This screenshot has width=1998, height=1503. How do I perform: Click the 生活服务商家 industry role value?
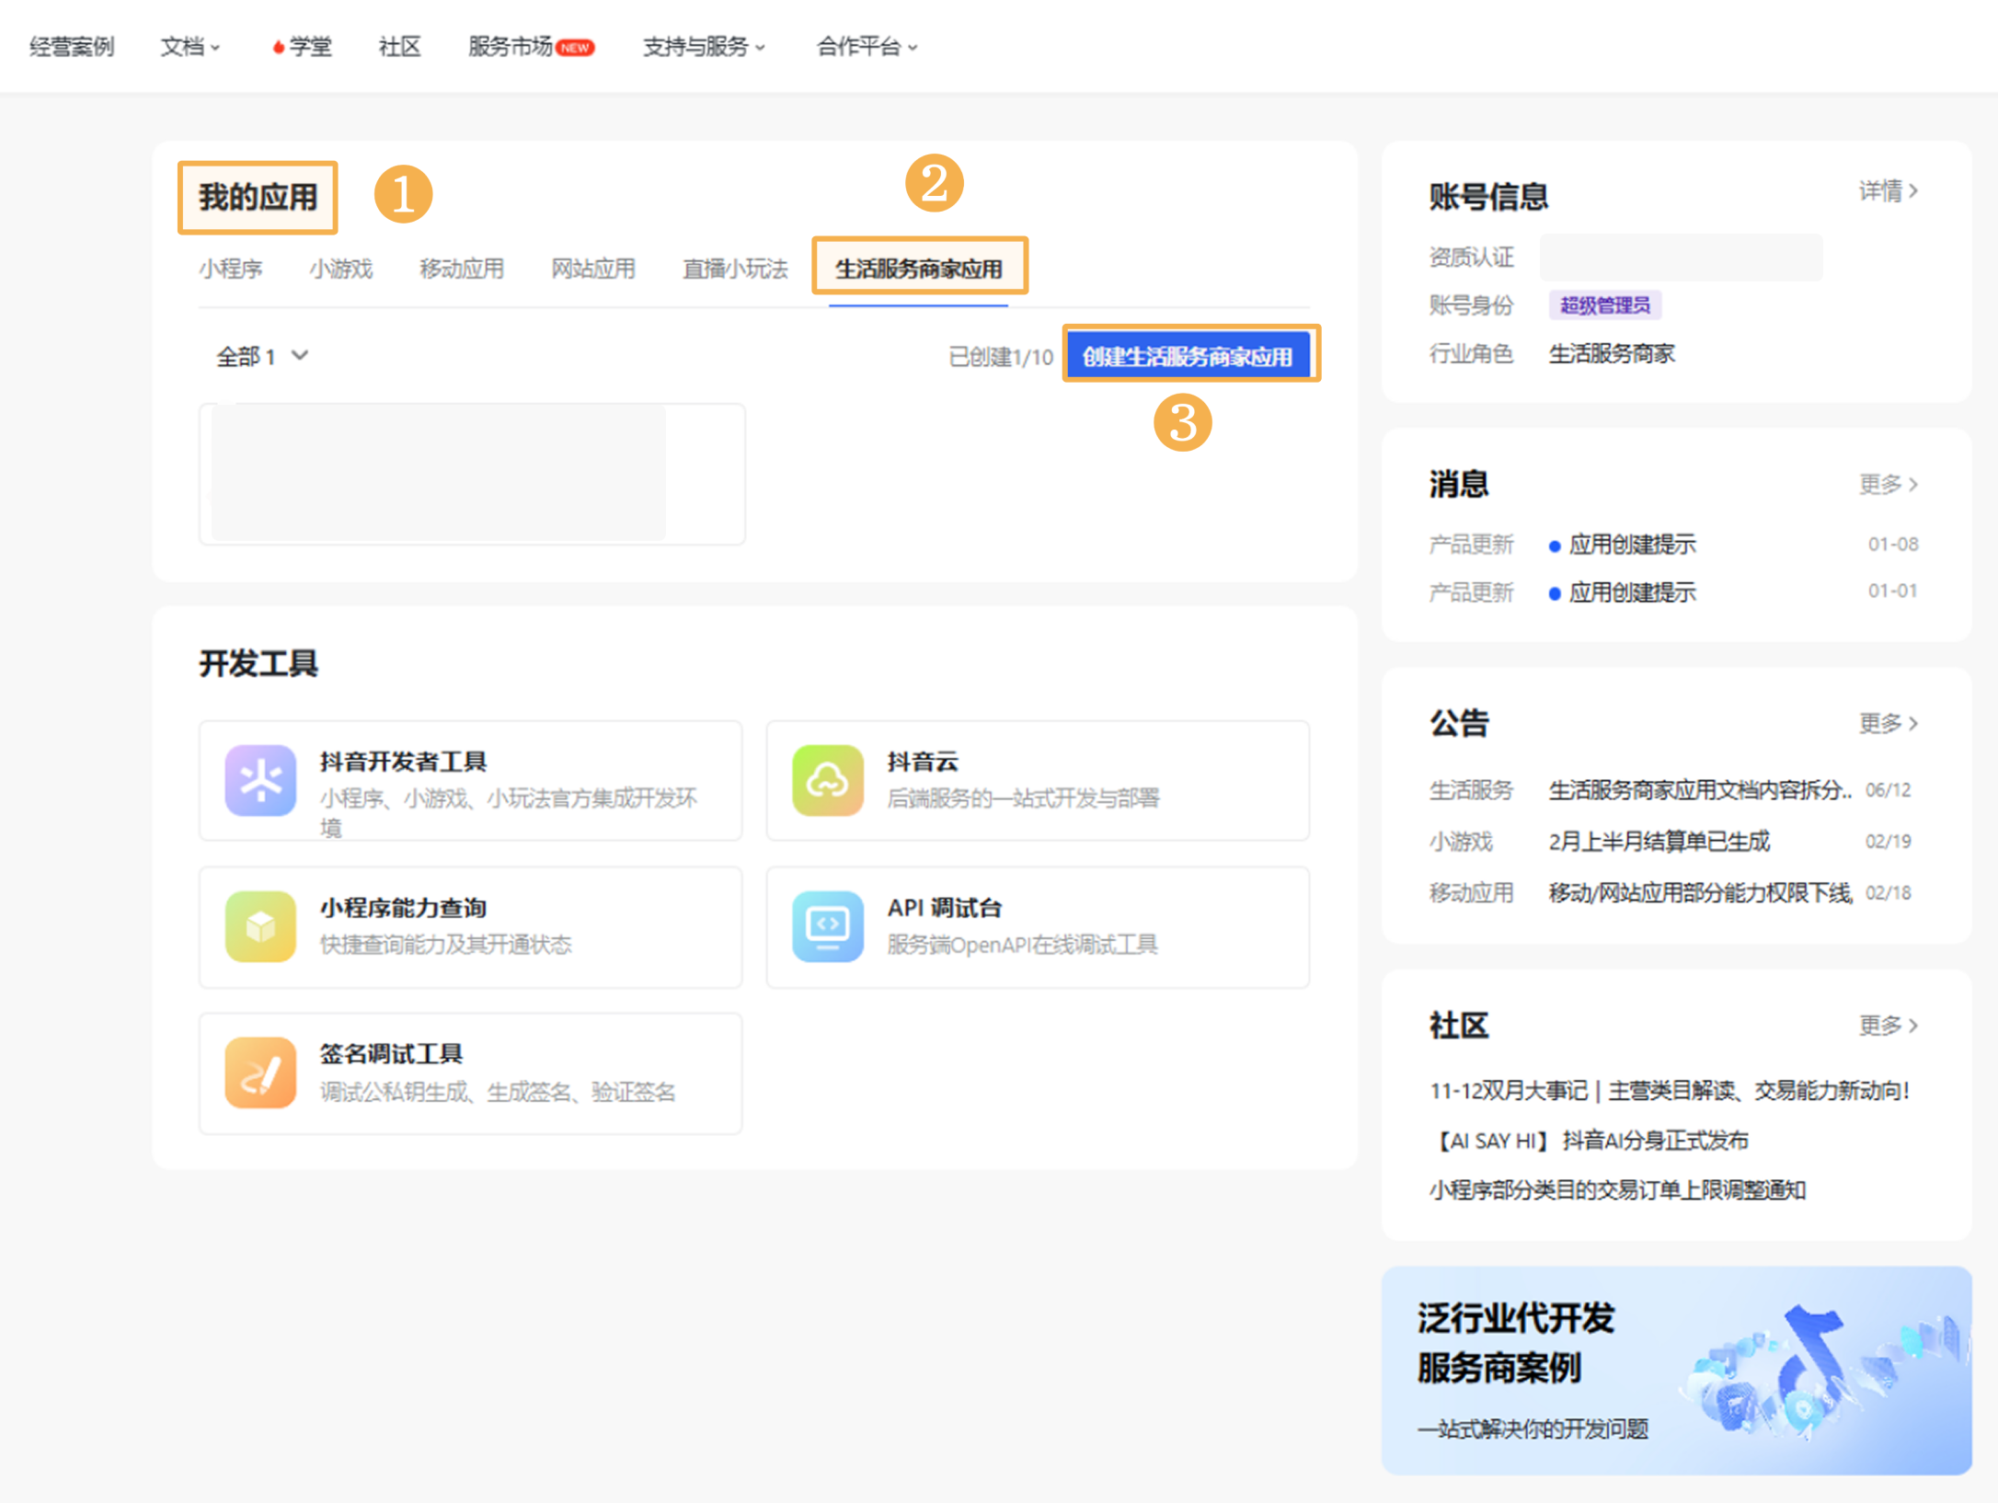coord(1612,353)
